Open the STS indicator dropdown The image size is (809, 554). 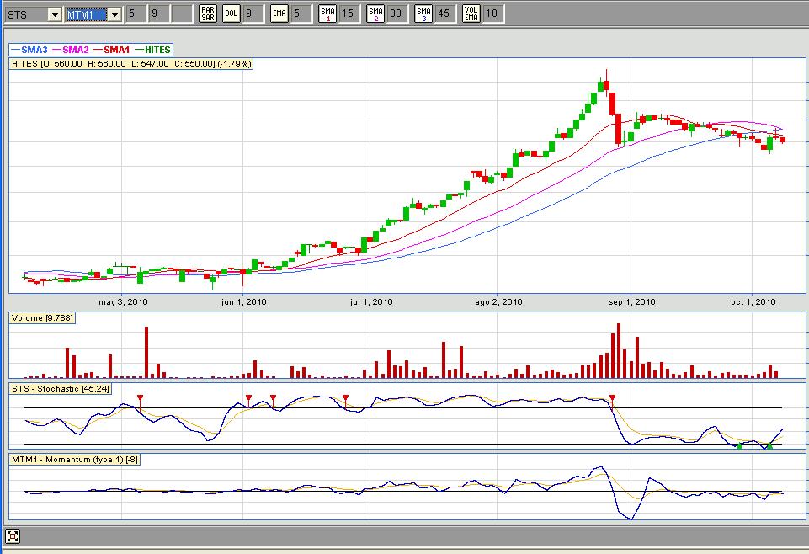[54, 14]
